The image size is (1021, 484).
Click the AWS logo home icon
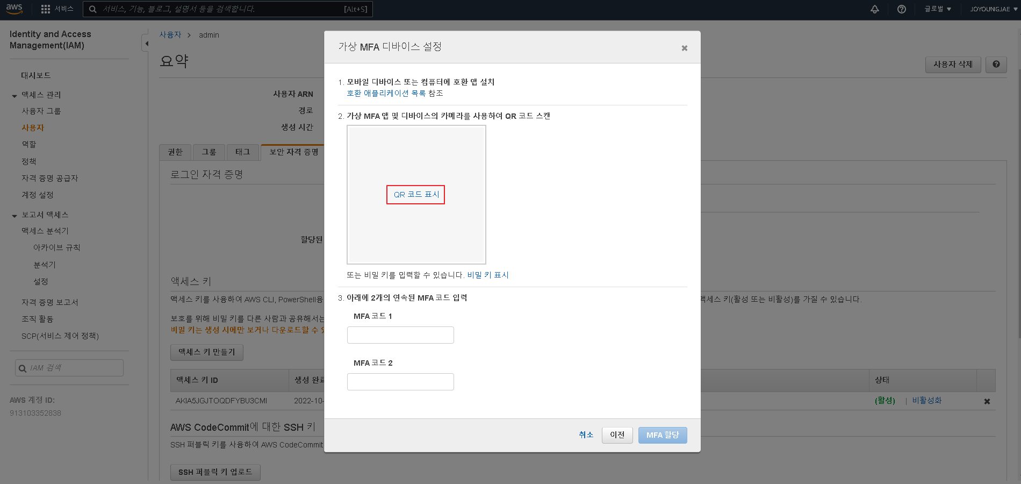click(x=15, y=9)
